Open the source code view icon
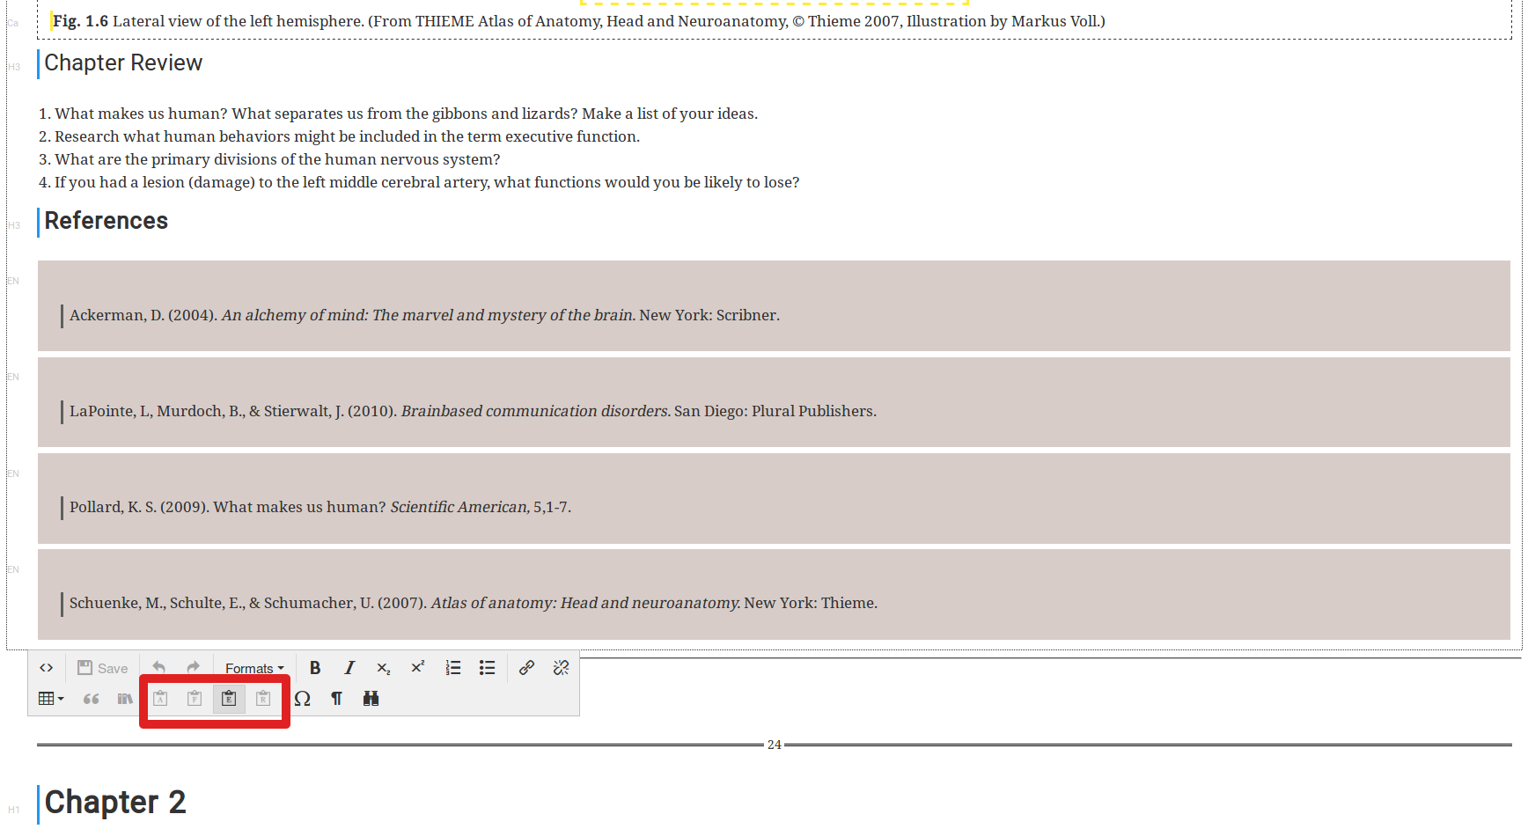This screenshot has height=829, width=1528. click(47, 668)
